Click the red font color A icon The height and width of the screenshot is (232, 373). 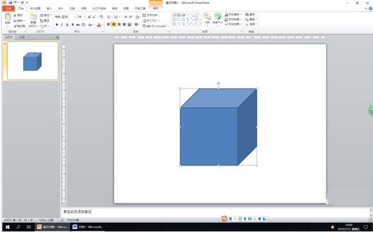99,25
